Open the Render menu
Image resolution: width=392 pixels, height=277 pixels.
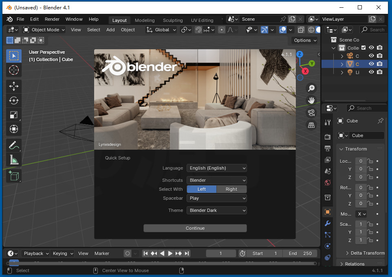52,19
